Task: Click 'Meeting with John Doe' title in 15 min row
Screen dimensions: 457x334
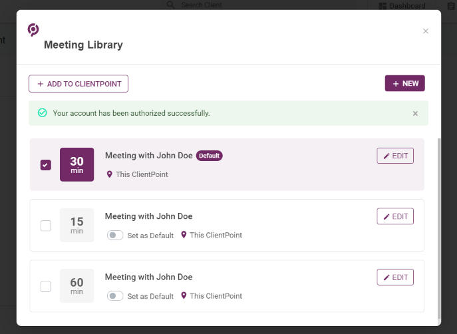Action: (x=148, y=216)
